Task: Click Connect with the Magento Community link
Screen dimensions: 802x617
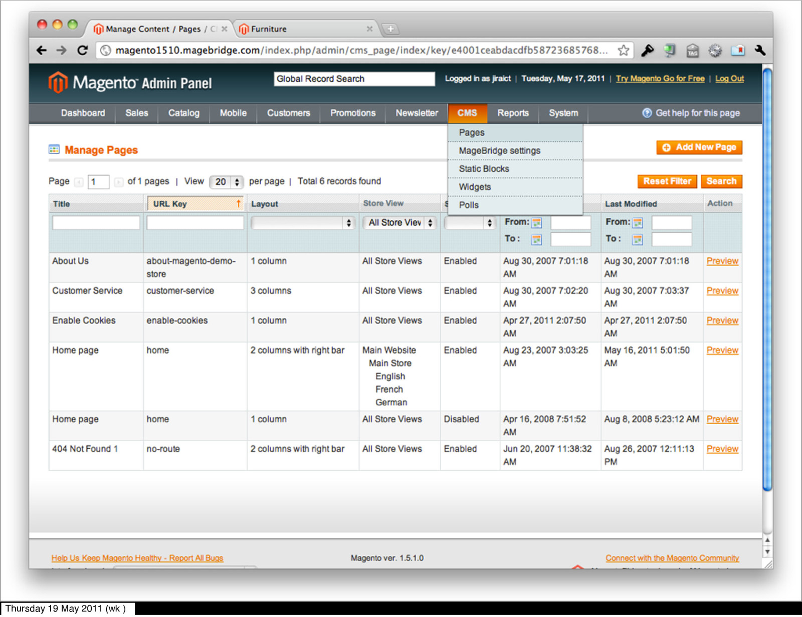Action: (x=672, y=558)
